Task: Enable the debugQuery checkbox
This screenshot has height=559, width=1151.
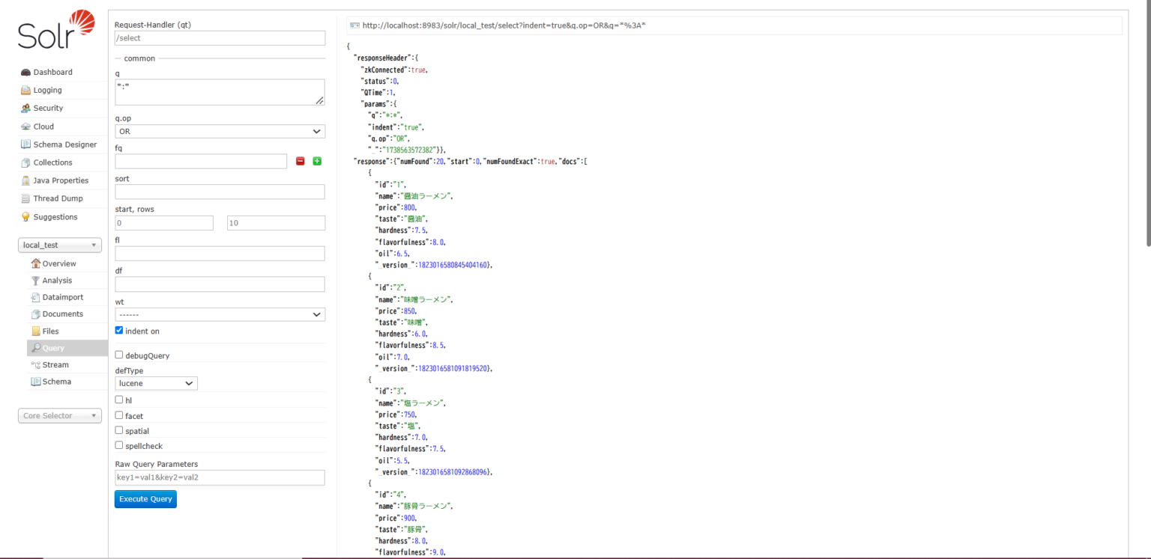Action: coord(119,355)
